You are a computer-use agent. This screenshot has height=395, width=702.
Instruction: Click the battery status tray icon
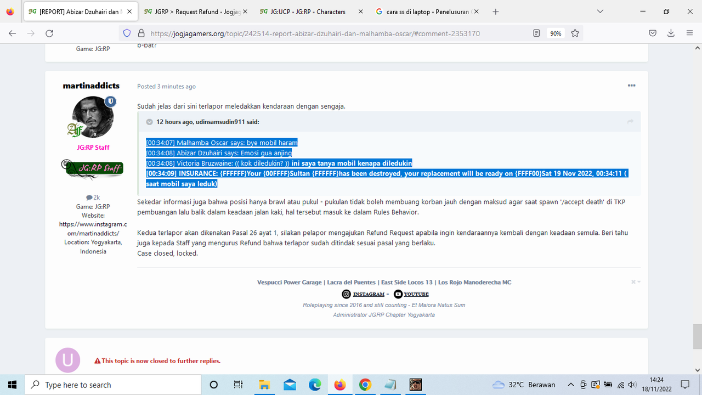(x=608, y=385)
